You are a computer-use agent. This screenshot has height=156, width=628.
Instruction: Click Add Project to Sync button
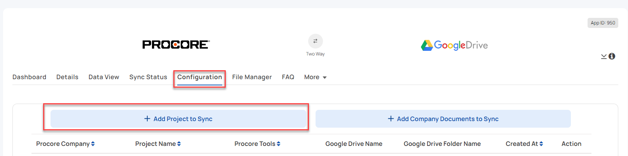[x=178, y=119]
